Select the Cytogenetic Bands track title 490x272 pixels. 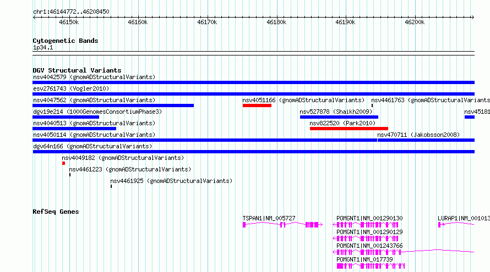click(x=66, y=41)
